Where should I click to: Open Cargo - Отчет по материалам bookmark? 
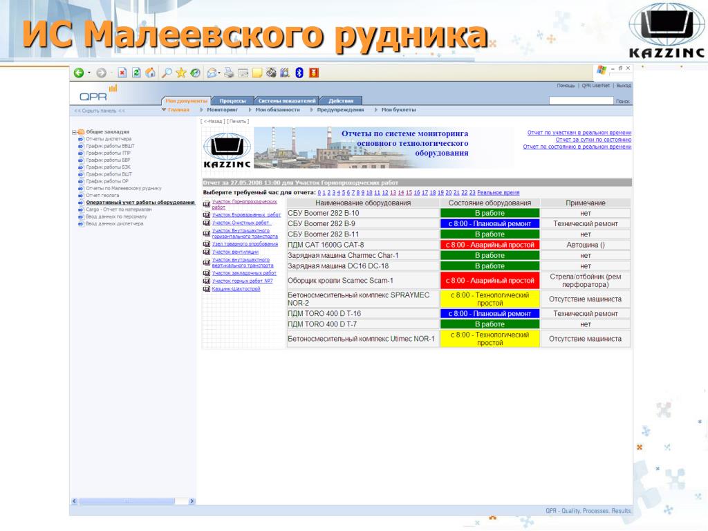click(119, 209)
